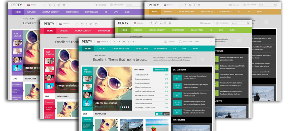
Task: Switch headlines to List view
Action: (x=166, y=114)
